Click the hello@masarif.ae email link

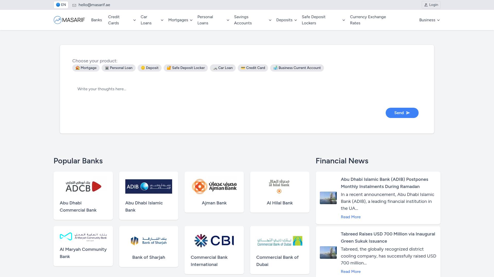(x=94, y=5)
